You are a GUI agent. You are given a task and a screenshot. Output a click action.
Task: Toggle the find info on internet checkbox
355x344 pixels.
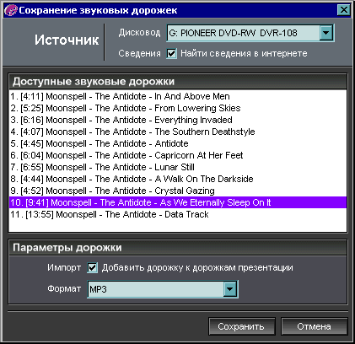pos(171,53)
